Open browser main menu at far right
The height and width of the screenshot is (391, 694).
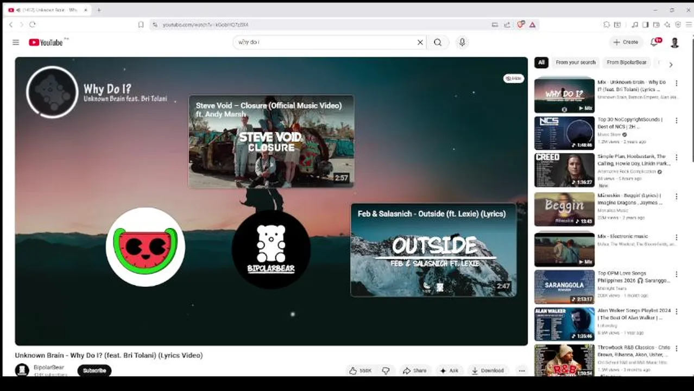689,24
